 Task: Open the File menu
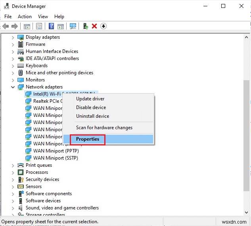8,17
